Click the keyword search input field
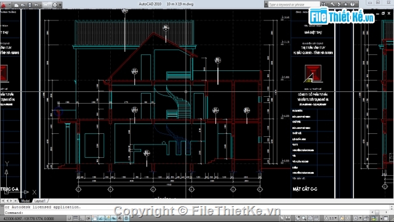The height and width of the screenshot is (222, 394). (294, 4)
